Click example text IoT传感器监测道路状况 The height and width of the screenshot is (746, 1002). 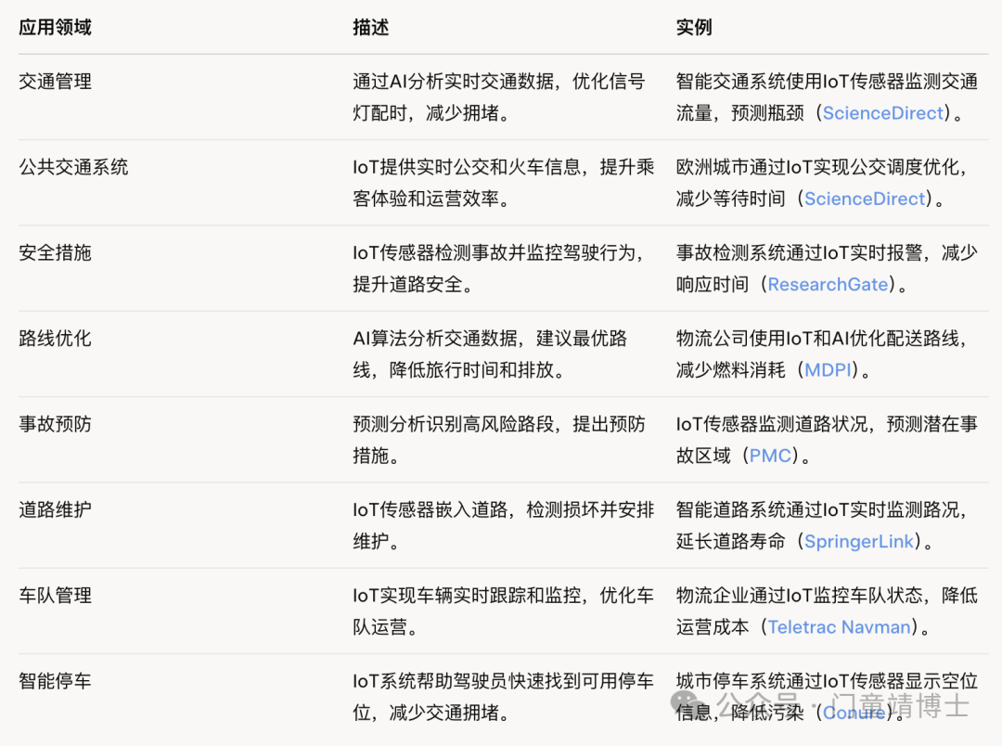tap(827, 440)
